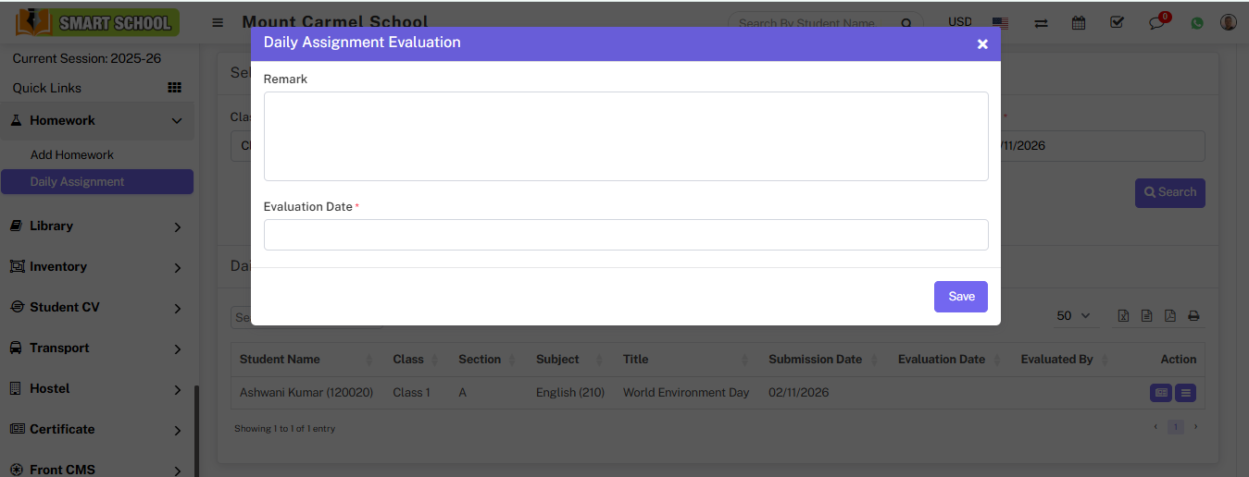Click the Search button
This screenshot has width=1249, height=477.
[x=1169, y=192]
